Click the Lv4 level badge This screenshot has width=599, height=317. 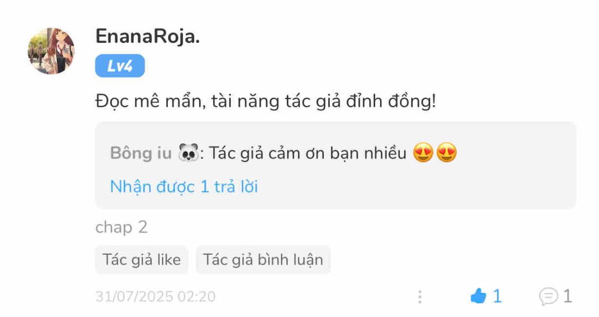[120, 67]
